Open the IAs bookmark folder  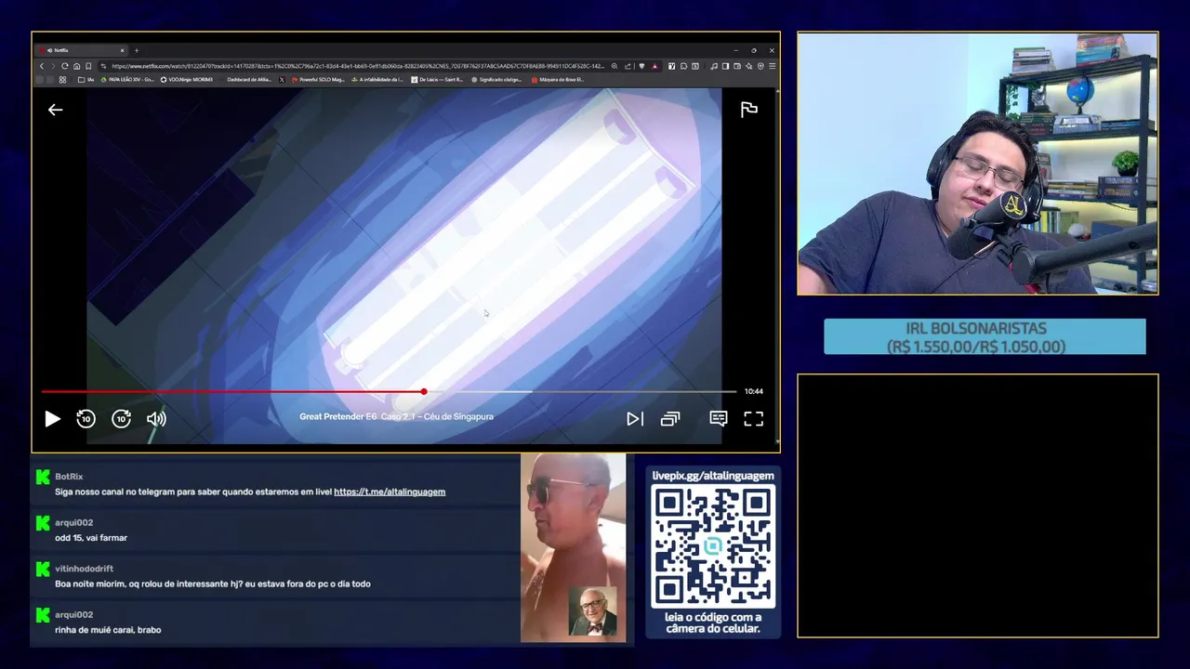pyautogui.click(x=86, y=80)
